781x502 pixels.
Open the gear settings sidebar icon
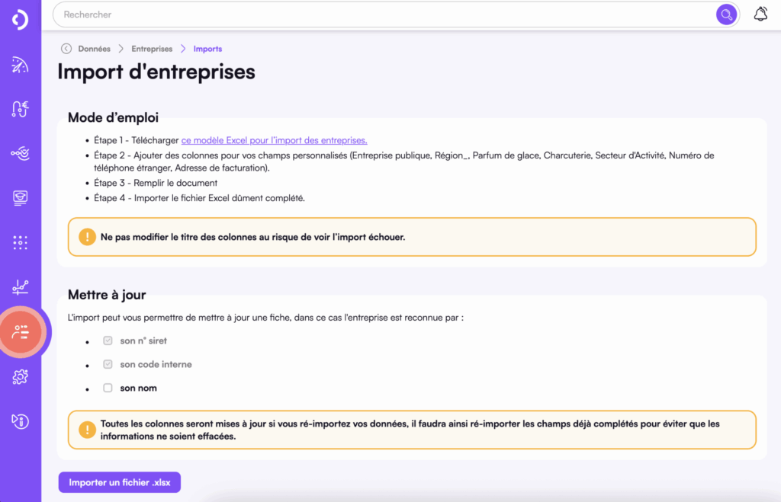pyautogui.click(x=21, y=376)
